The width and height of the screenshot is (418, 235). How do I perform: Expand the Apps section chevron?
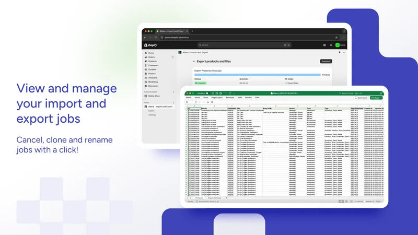[x=173, y=102]
